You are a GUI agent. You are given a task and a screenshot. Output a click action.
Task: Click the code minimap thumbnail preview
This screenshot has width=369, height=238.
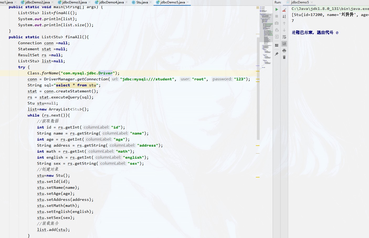(266, 37)
